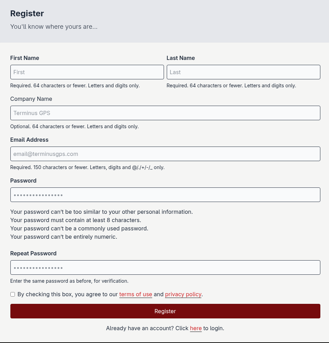Select the Email Address input field
The height and width of the screenshot is (343, 329).
[x=165, y=154]
